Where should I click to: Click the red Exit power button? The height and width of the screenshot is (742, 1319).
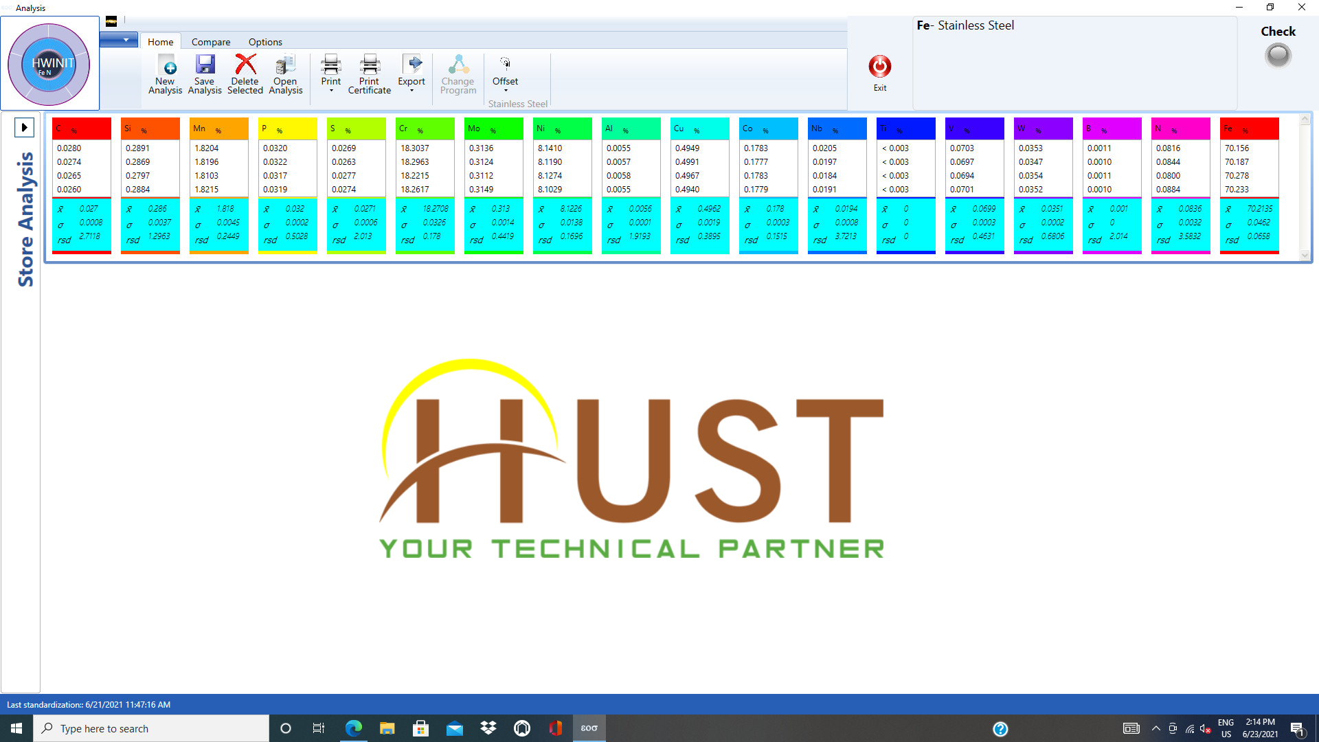pyautogui.click(x=879, y=67)
